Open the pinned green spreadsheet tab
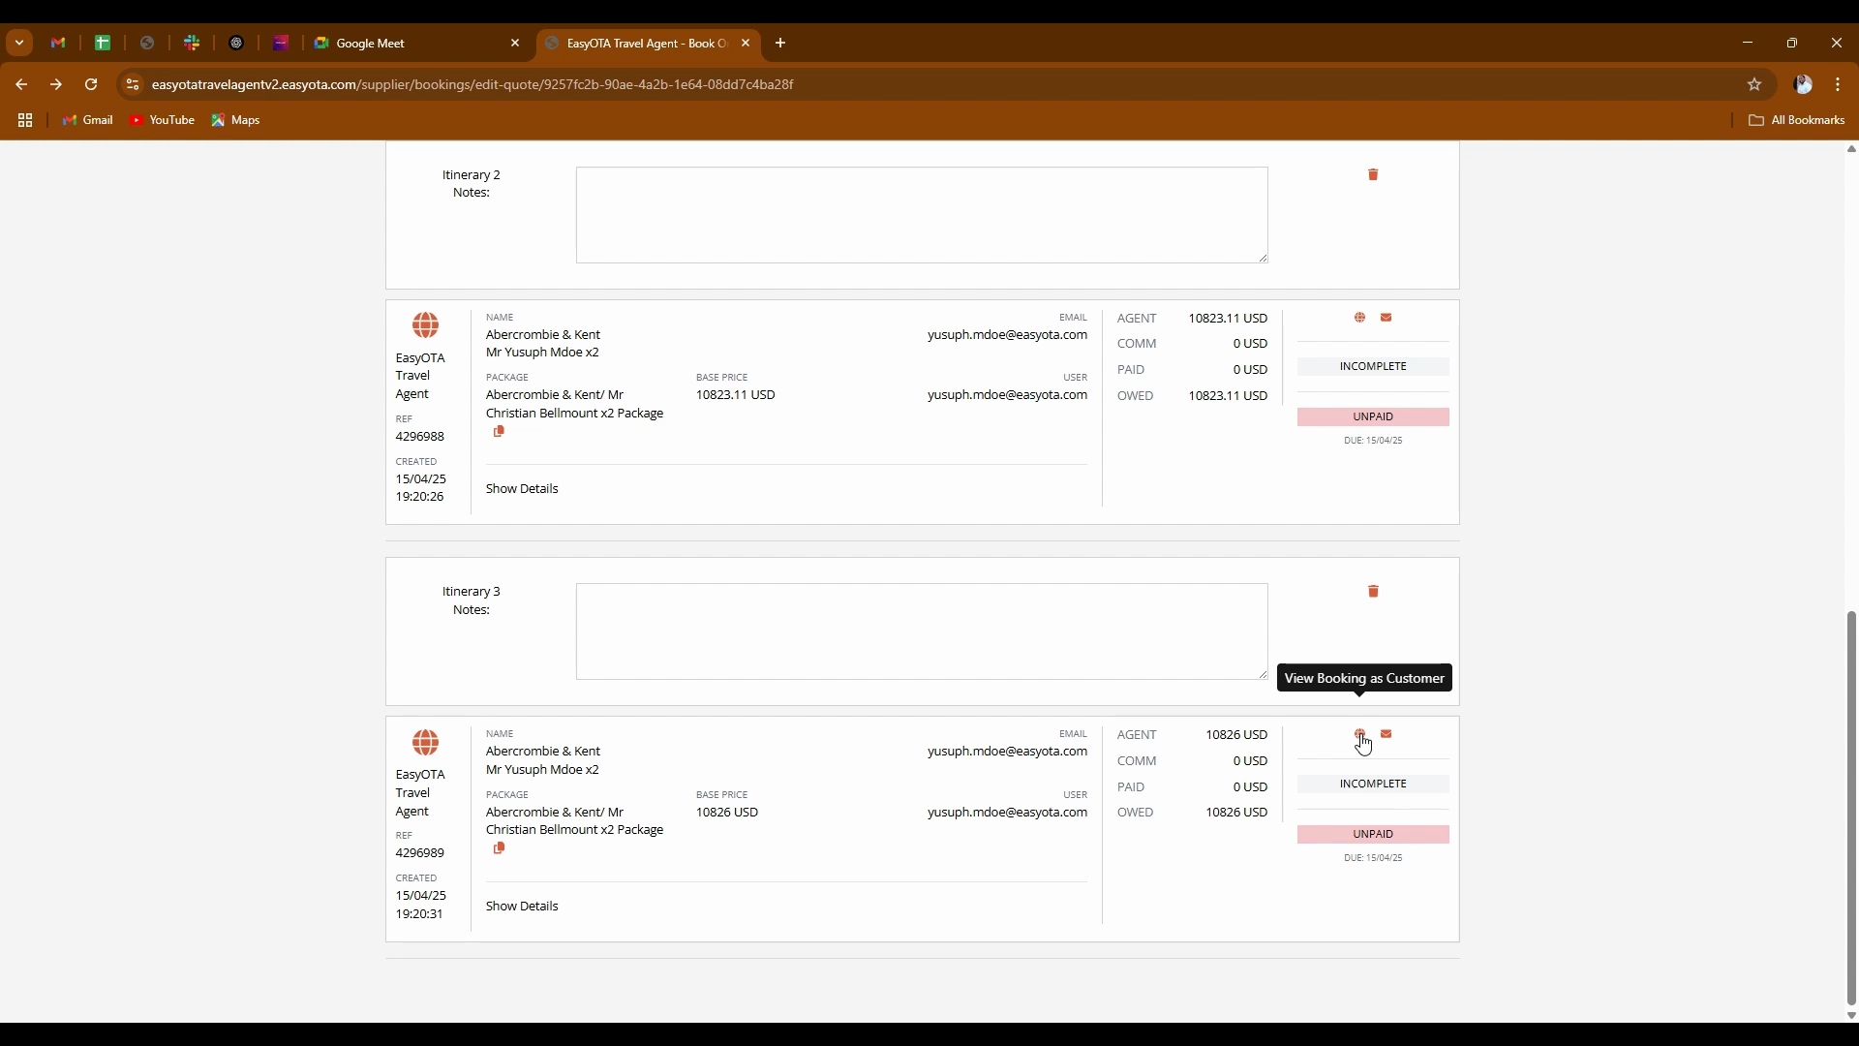This screenshot has width=1859, height=1046. click(x=103, y=43)
